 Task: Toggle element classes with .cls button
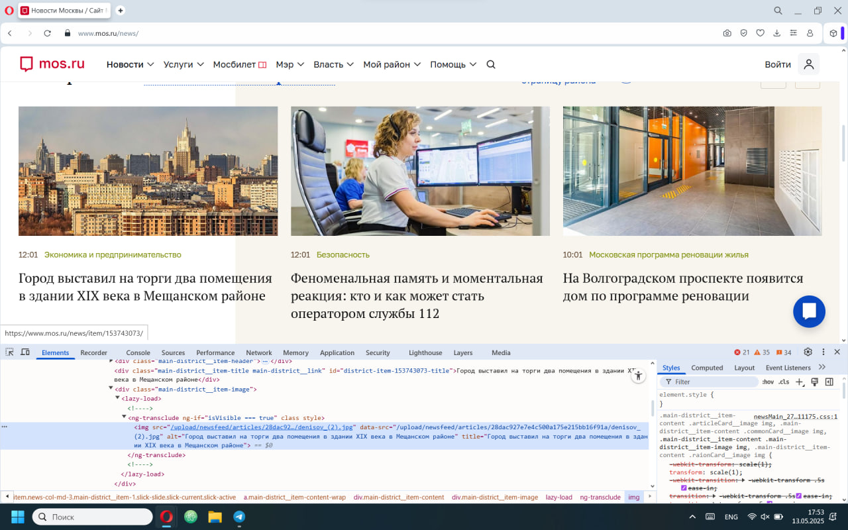[784, 382]
